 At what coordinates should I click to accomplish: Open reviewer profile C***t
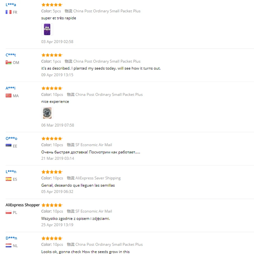[11, 55]
